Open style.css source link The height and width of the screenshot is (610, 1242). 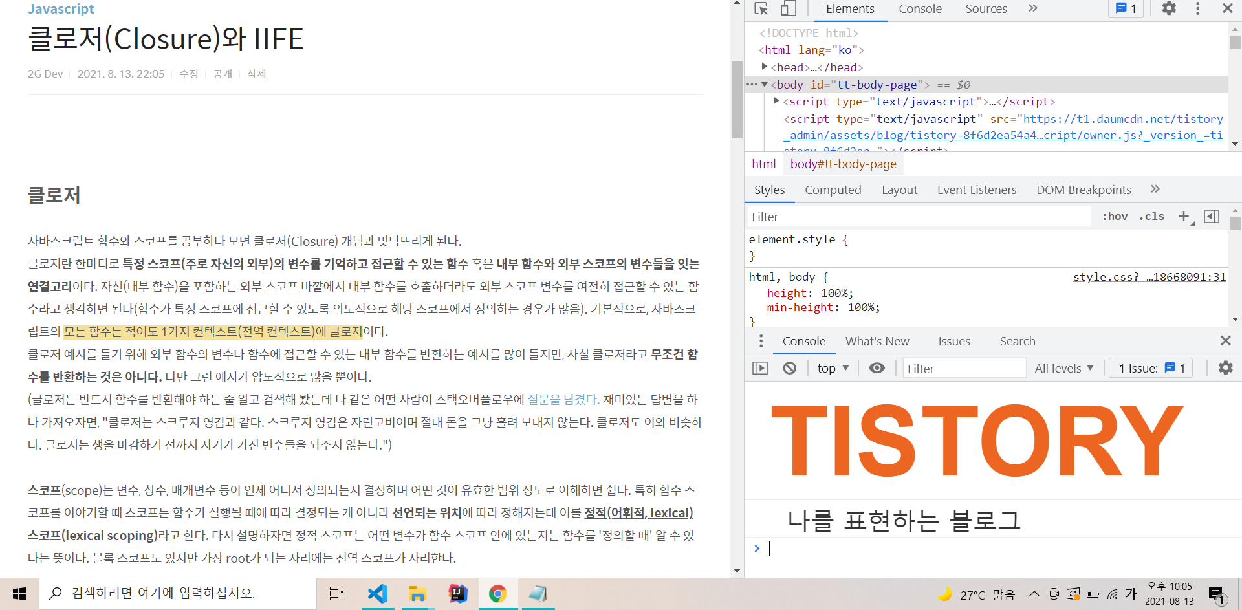pos(1149,277)
